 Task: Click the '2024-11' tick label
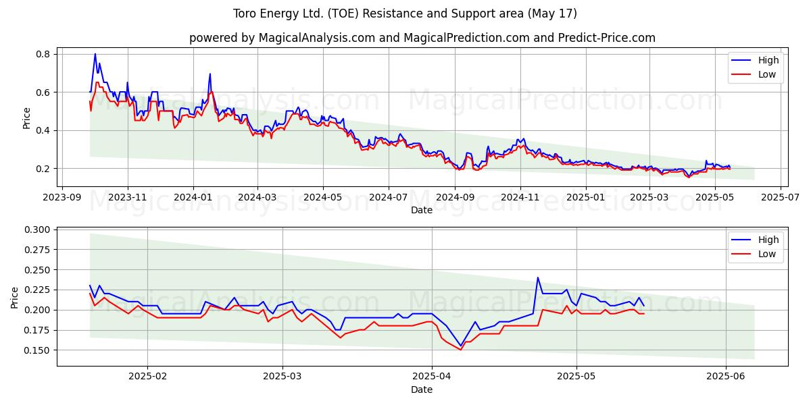point(520,197)
